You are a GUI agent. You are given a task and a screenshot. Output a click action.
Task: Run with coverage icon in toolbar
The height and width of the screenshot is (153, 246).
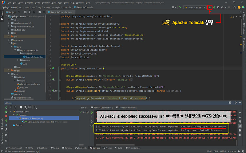coord(218,7)
